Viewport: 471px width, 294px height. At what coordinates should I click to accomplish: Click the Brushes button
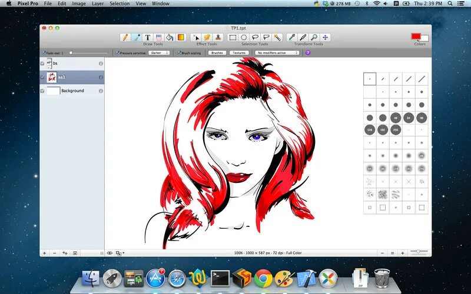(x=217, y=53)
